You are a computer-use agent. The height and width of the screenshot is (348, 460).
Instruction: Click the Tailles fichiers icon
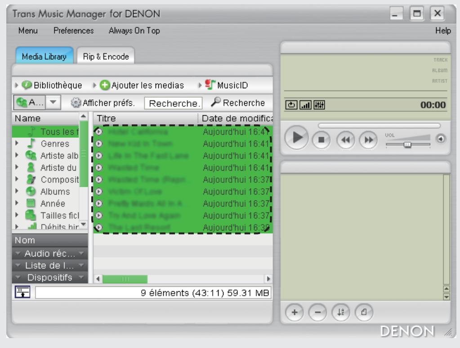[x=31, y=215]
